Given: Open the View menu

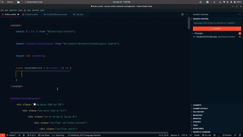Looking at the screenshot, I should (20, 10).
